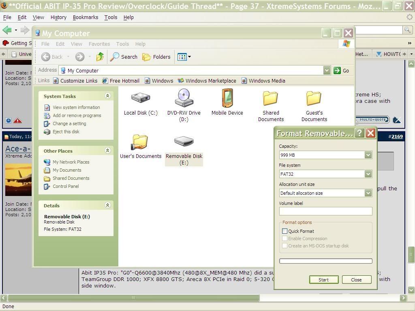The height and width of the screenshot is (311, 415).
Task: Open the Allocation unit size dropdown
Action: click(368, 193)
